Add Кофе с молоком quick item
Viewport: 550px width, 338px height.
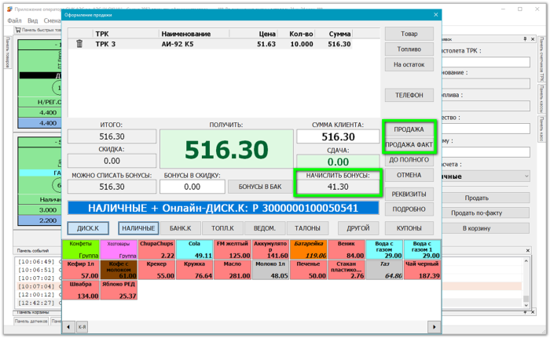119,270
